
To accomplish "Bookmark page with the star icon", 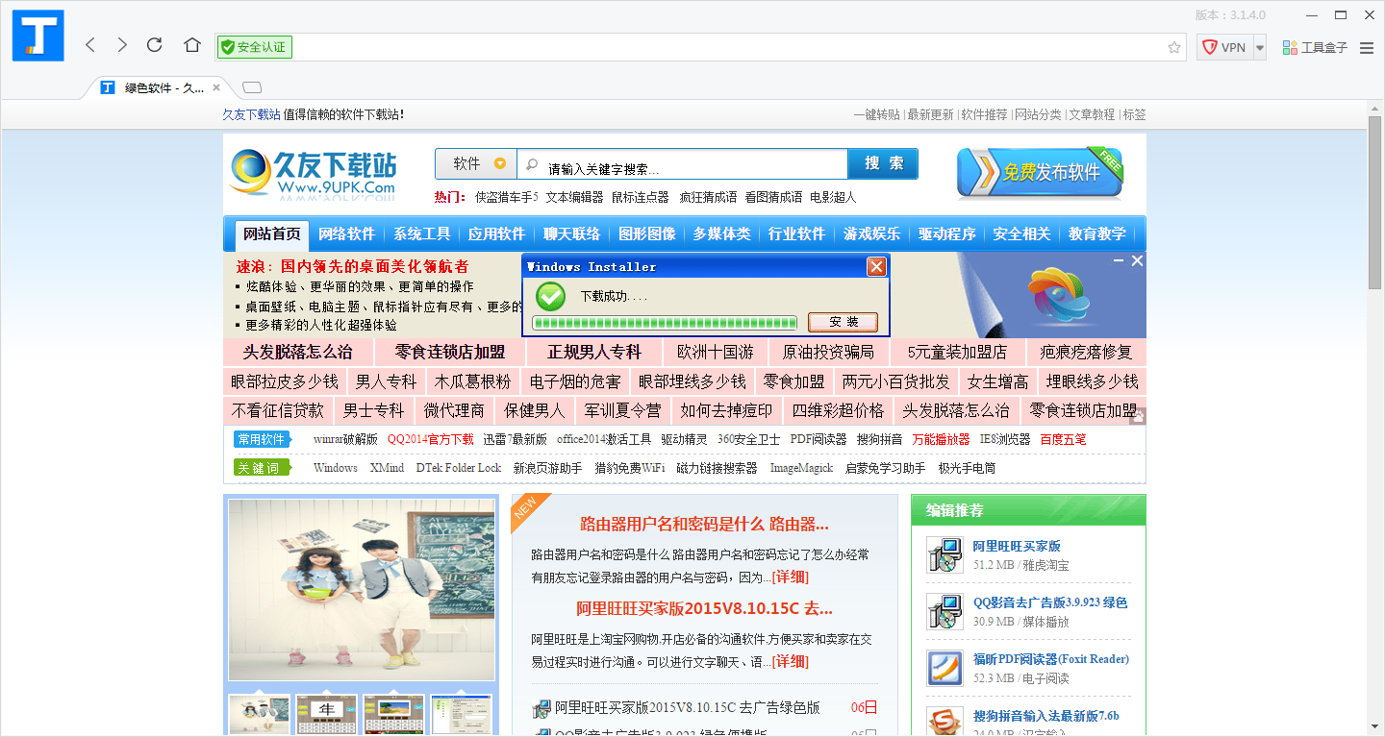I will (x=1173, y=47).
